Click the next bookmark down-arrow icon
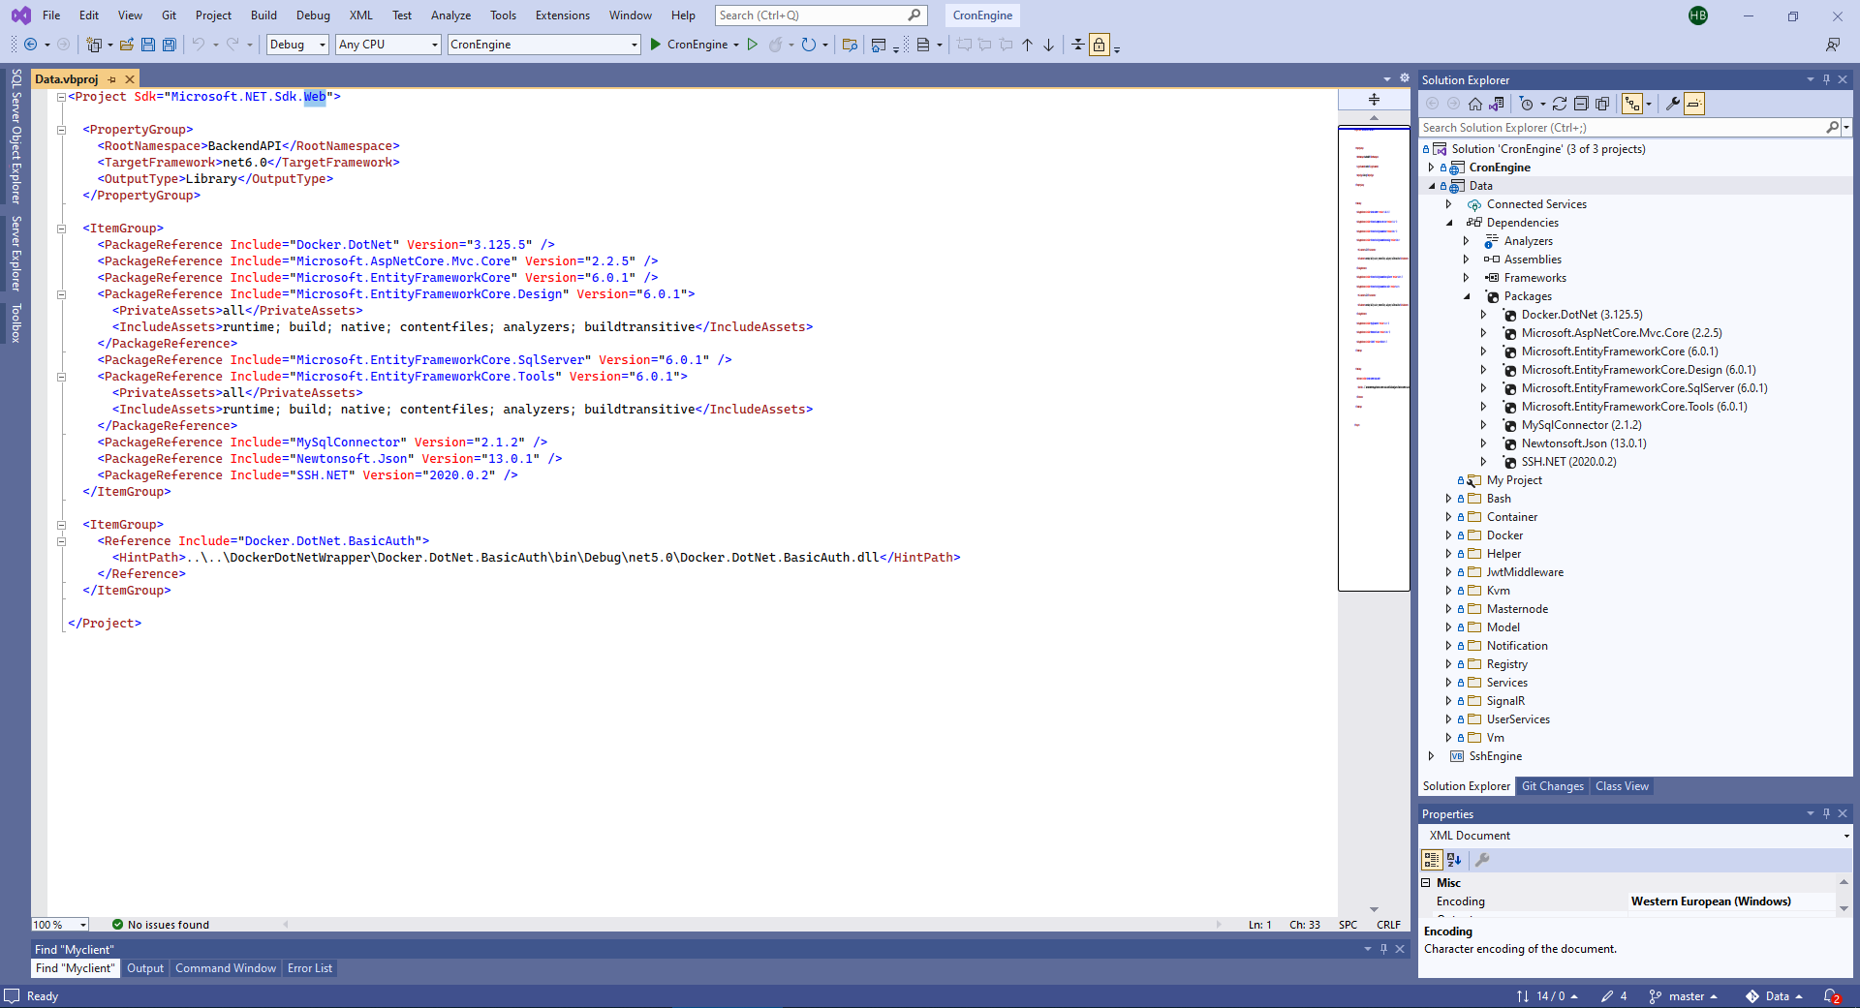The width and height of the screenshot is (1860, 1008). pos(1049,45)
